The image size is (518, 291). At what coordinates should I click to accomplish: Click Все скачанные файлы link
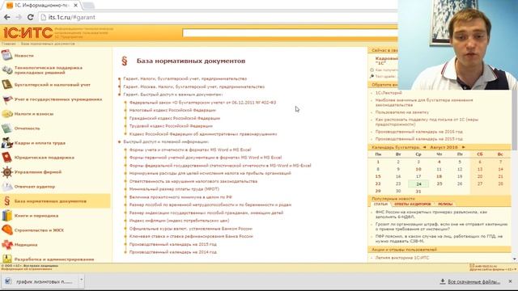(x=473, y=281)
